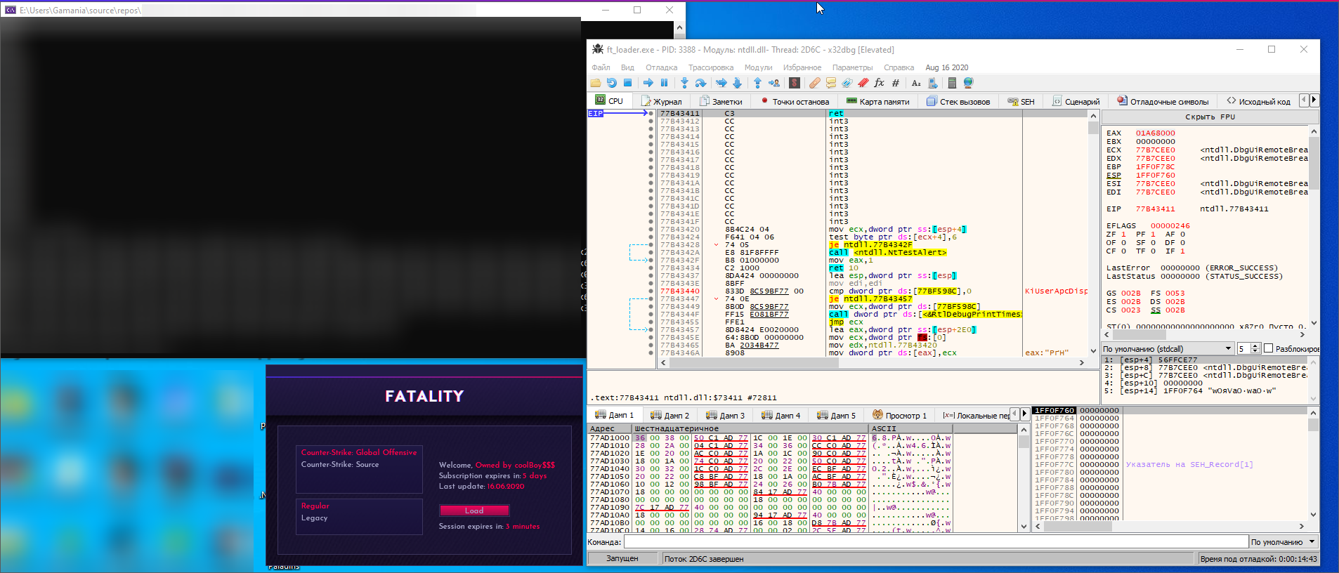The height and width of the screenshot is (573, 1339).
Task: Run to user code icon
Action: point(773,83)
